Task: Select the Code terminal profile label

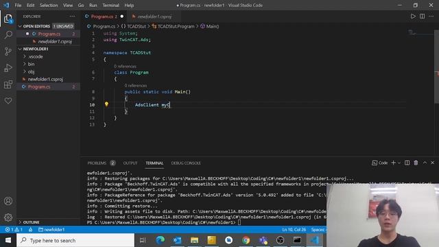Action: click(379, 163)
